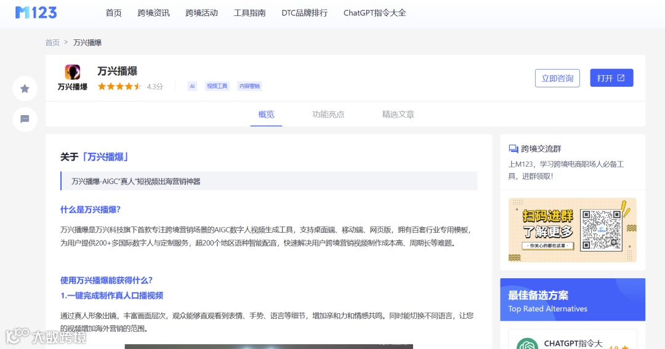Click the 内容营销 tag
665x349 pixels.
(249, 86)
